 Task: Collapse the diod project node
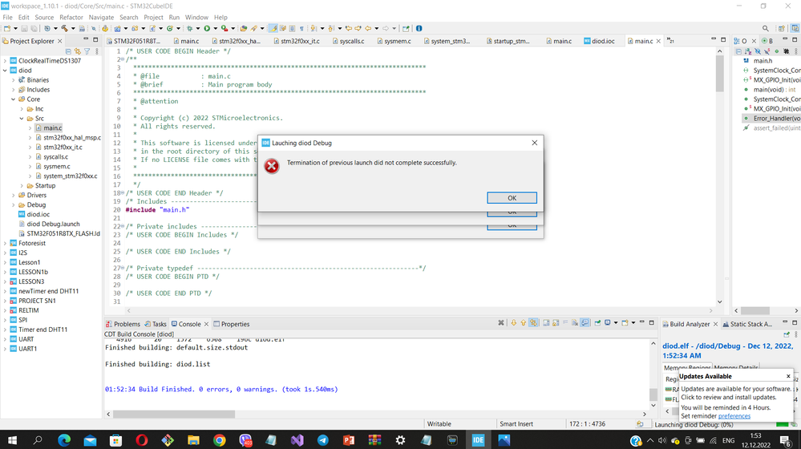click(x=5, y=71)
